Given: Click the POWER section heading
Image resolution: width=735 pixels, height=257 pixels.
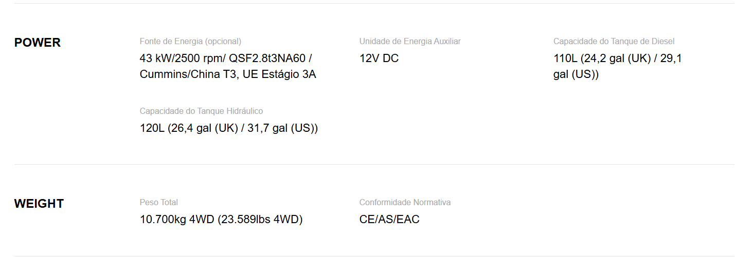Looking at the screenshot, I should click(38, 43).
